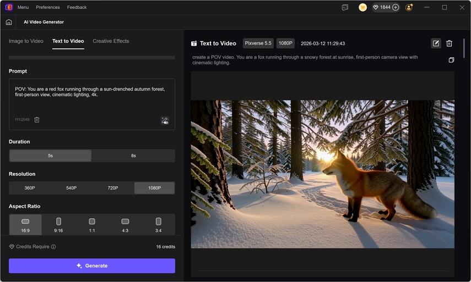
Task: Add credits with the plus icon
Action: click(396, 7)
